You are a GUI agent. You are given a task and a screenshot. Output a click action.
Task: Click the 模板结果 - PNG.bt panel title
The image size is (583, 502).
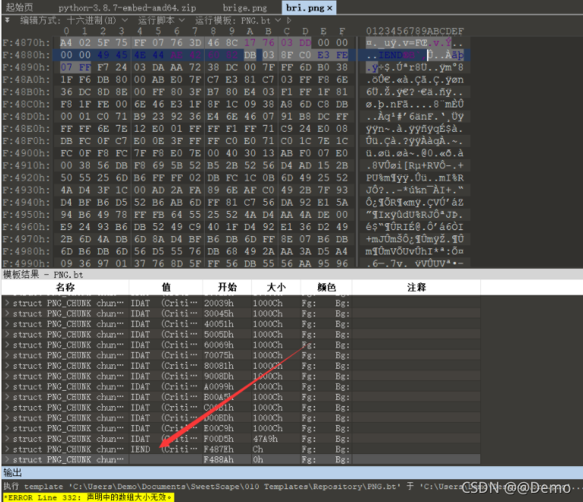click(43, 275)
